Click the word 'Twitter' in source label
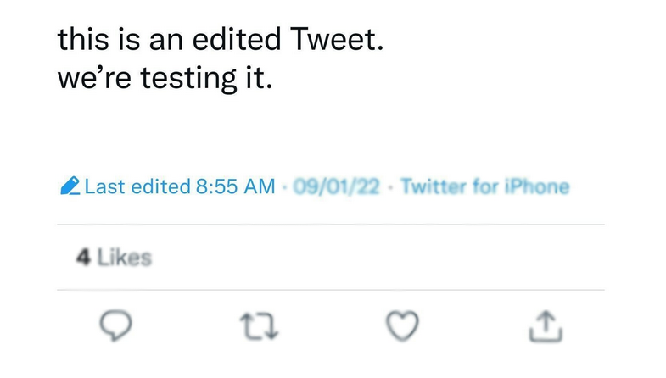The image size is (666, 378). (434, 186)
